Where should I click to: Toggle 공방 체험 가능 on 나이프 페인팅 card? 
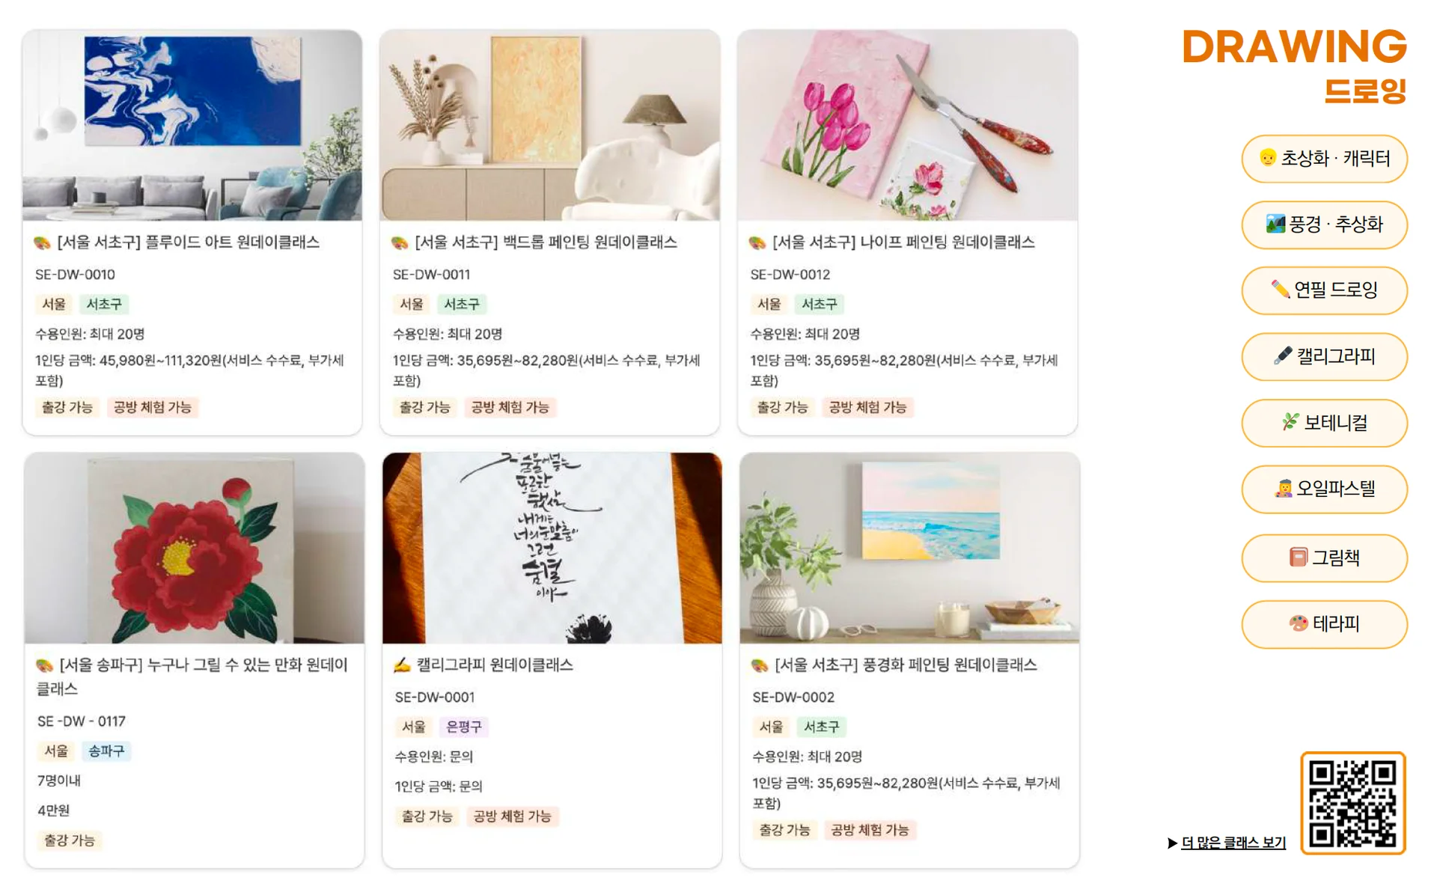pos(868,407)
